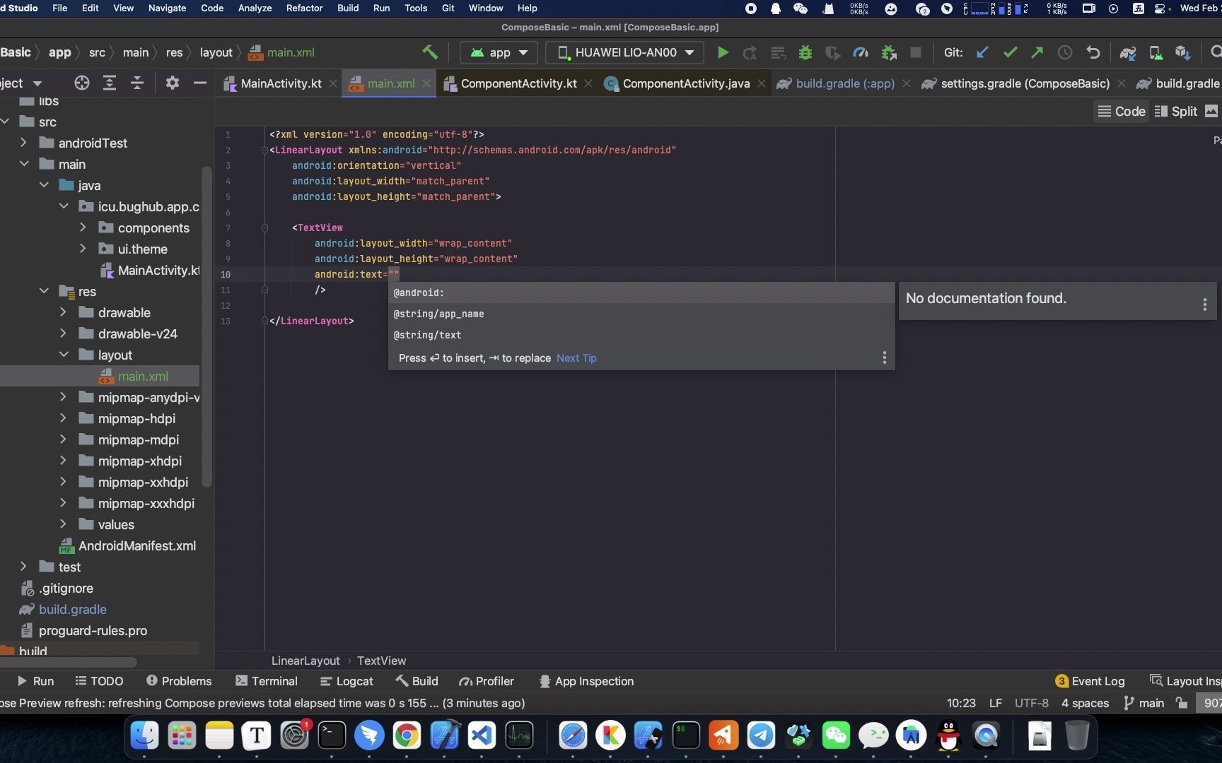Toggle the file write-lock icon in status bar

click(1181, 703)
